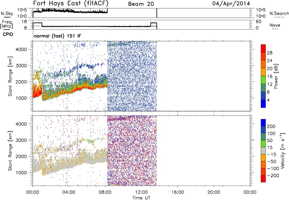
Task: Click the '1000' tick on the velocity plot
Action: coord(21,173)
